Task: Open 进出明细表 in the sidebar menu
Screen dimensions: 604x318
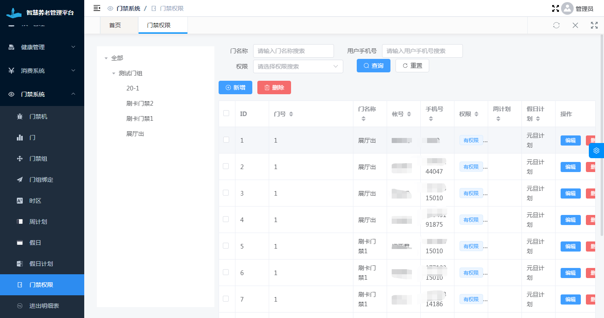Action: point(44,306)
